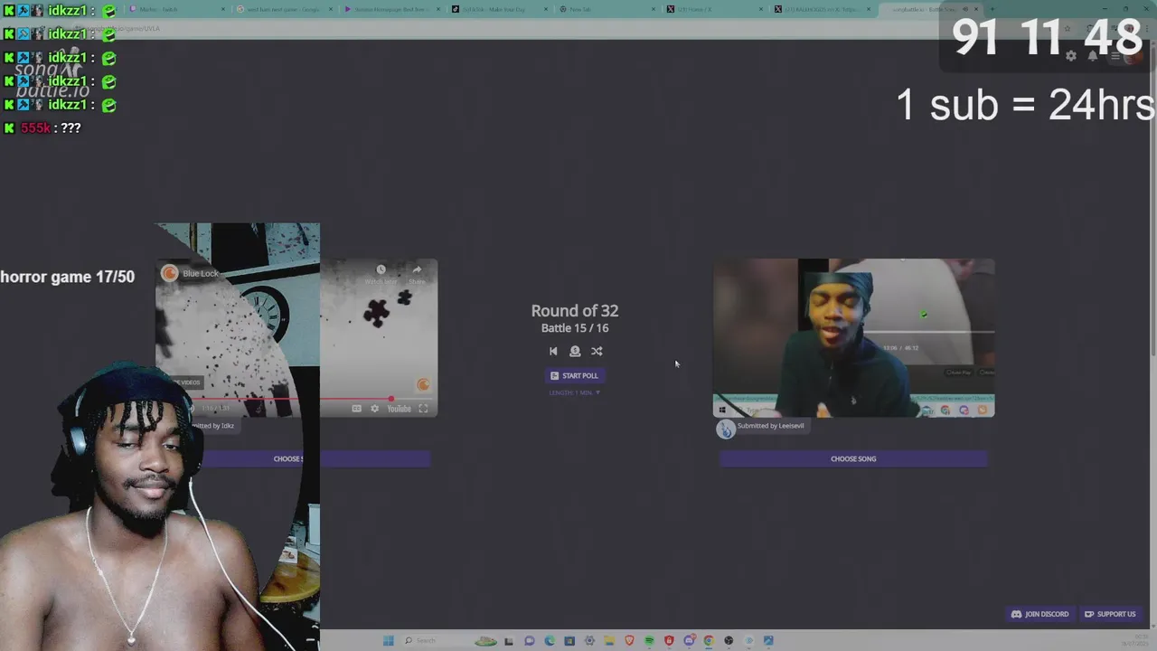Start the poll

pyautogui.click(x=575, y=375)
